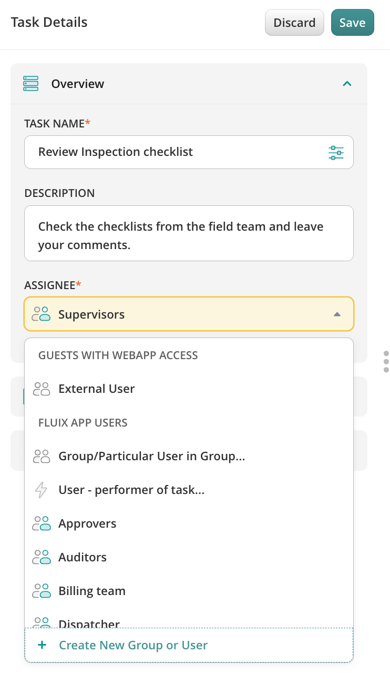390x673 pixels.
Task: Click the Approvers group icon
Action: tap(41, 524)
